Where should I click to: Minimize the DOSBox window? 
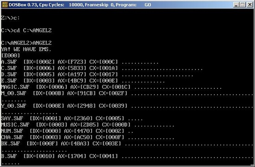coord(236,5)
